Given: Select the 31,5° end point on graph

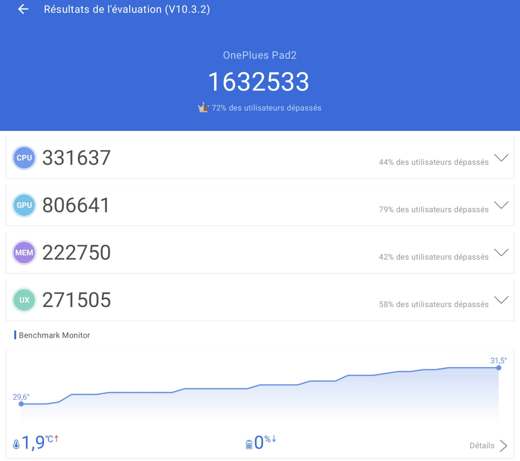Looking at the screenshot, I should tap(499, 368).
